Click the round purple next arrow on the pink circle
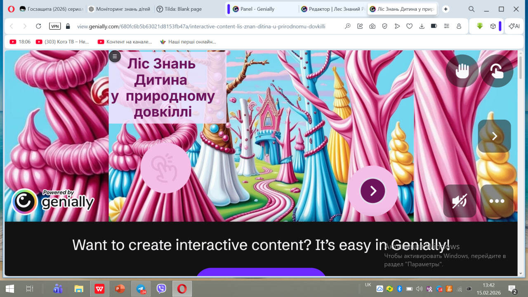This screenshot has width=528, height=297. point(372,191)
